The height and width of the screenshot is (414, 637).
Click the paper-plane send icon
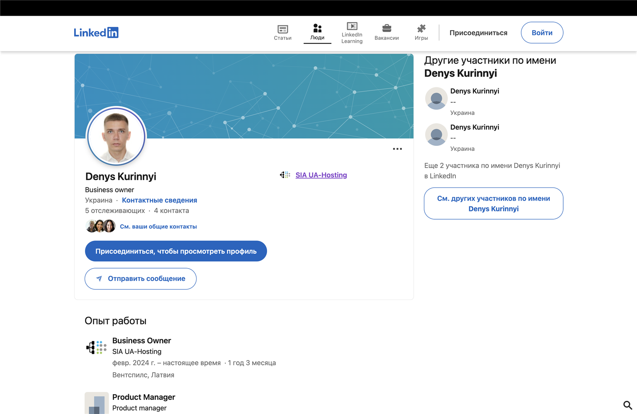[99, 278]
